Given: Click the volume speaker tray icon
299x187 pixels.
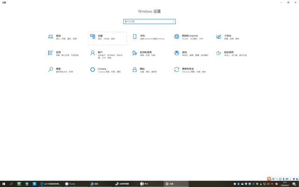Looking at the screenshot, I should pos(268,184).
